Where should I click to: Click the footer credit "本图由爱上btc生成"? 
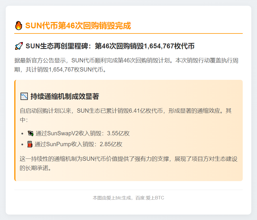(112, 198)
